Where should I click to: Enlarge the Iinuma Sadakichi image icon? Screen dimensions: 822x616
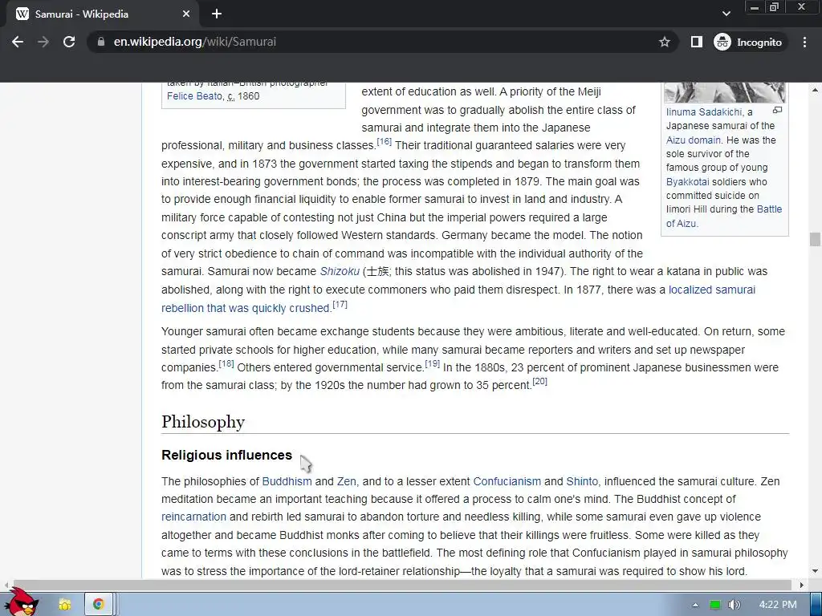point(777,110)
